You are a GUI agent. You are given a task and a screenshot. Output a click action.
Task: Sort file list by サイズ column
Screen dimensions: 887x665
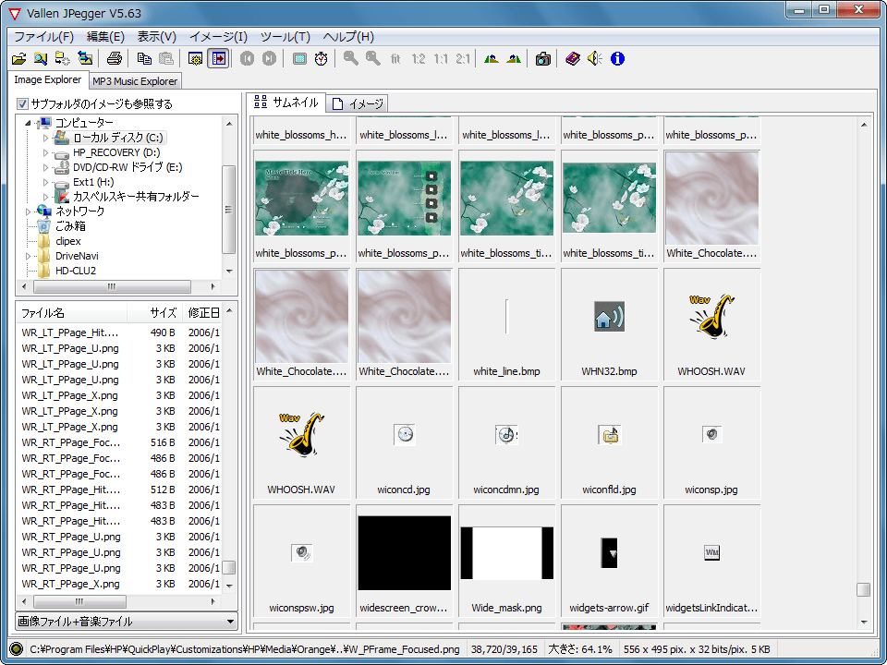(x=154, y=313)
